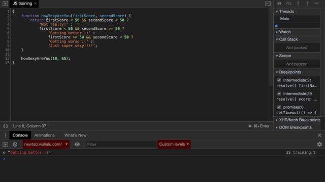
Task: Click the console prompt input line
Action: (x=162, y=159)
